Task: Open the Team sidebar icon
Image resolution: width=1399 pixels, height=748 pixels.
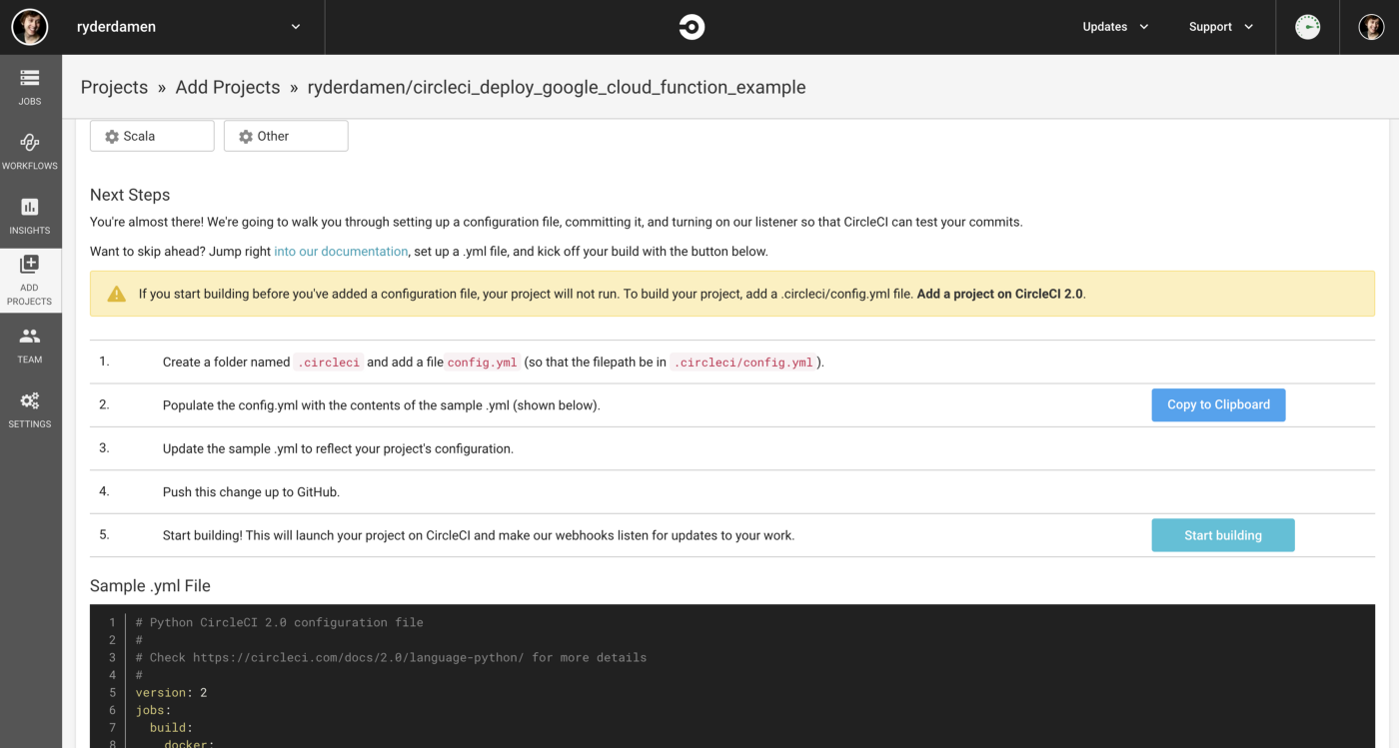Action: coord(30,345)
